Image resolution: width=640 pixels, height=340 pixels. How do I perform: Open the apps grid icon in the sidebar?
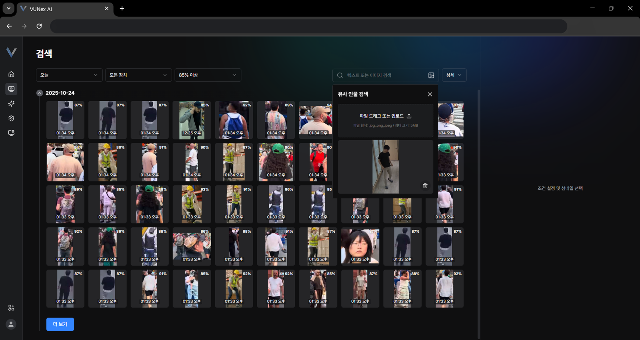coord(11,308)
